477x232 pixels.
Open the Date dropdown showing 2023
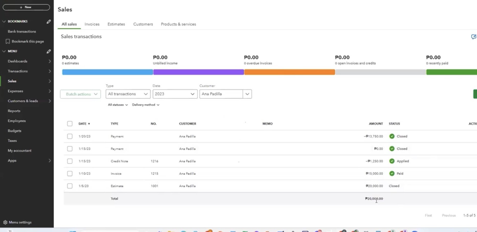pos(175,94)
